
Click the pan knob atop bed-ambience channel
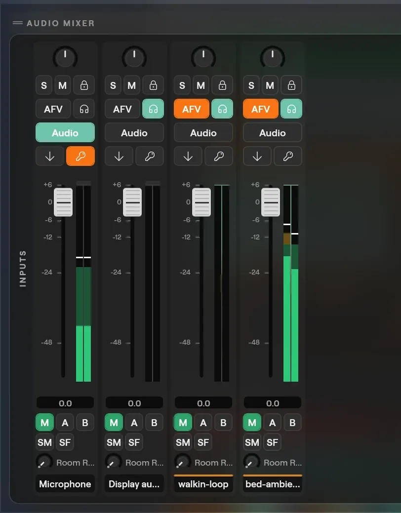[272, 58]
